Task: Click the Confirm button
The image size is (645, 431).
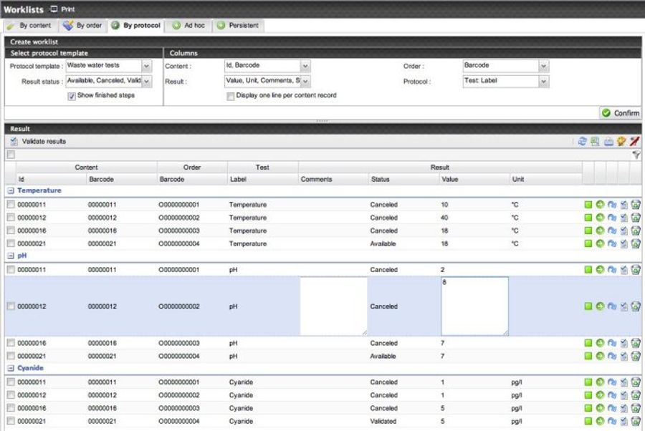Action: click(622, 113)
